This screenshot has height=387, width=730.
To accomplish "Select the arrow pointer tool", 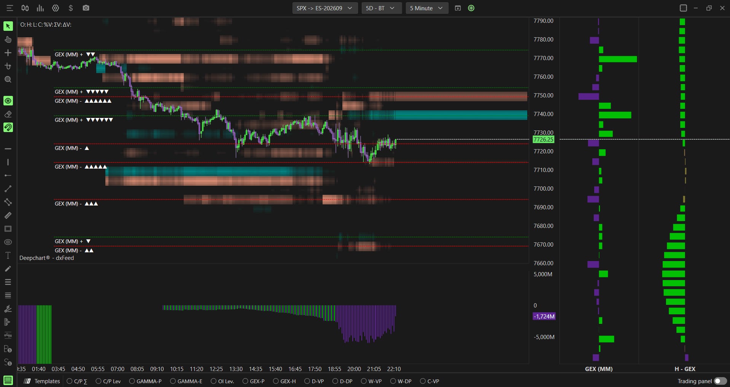I will [x=8, y=26].
